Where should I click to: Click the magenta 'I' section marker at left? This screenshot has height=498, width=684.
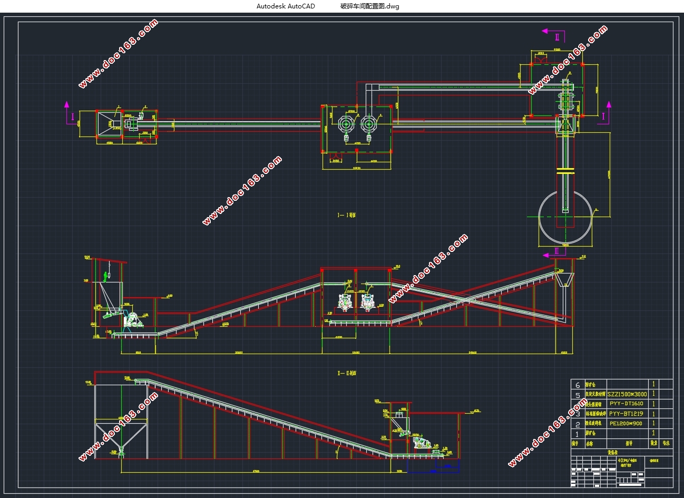pyautogui.click(x=73, y=117)
